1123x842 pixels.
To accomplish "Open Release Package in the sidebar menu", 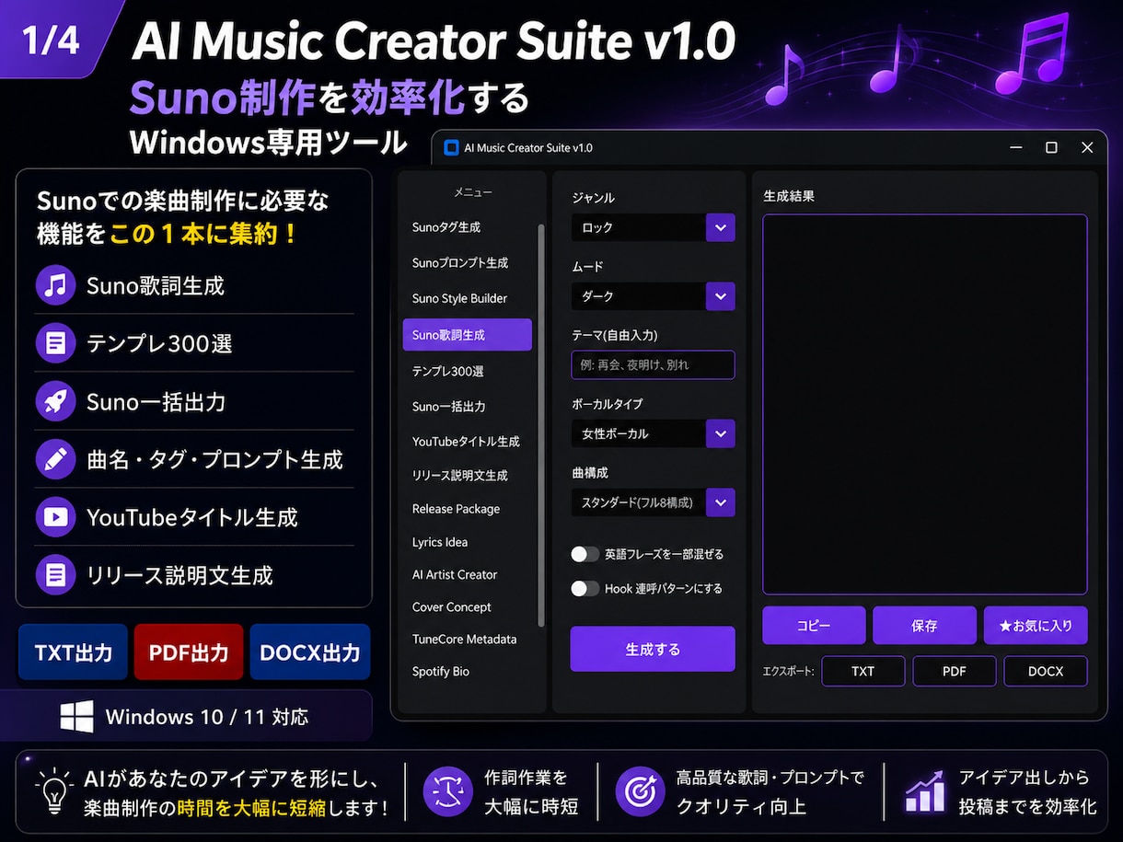I will click(x=457, y=509).
